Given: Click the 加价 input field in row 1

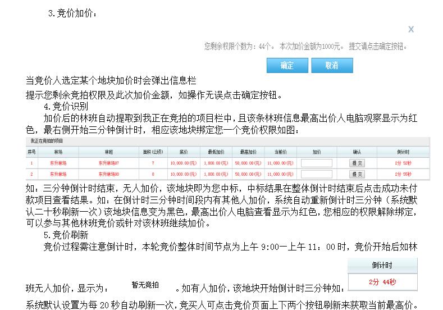Looking at the screenshot, I should click(317, 163).
